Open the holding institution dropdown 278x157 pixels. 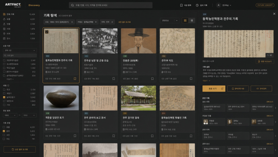pyautogui.click(x=20, y=50)
